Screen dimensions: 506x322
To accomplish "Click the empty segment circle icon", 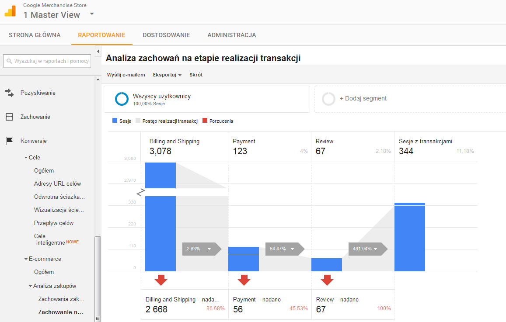I will [328, 99].
